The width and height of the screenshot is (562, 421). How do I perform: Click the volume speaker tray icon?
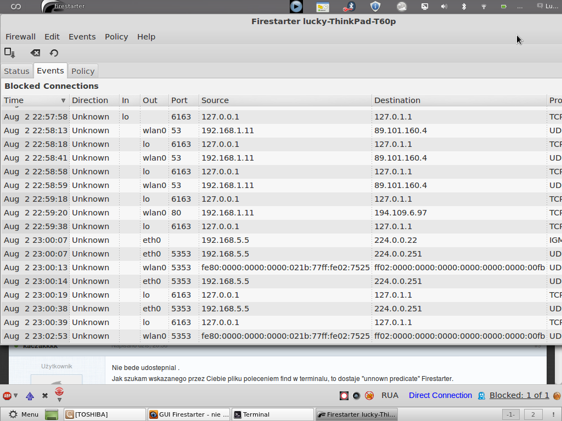pyautogui.click(x=444, y=7)
